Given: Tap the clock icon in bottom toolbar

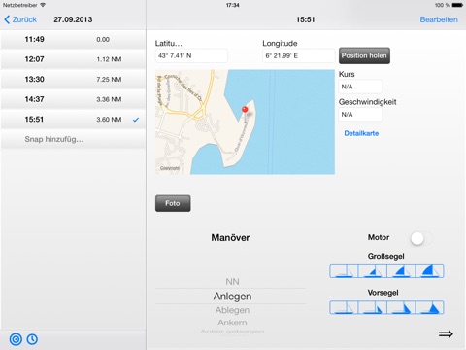Looking at the screenshot, I should click(x=32, y=339).
